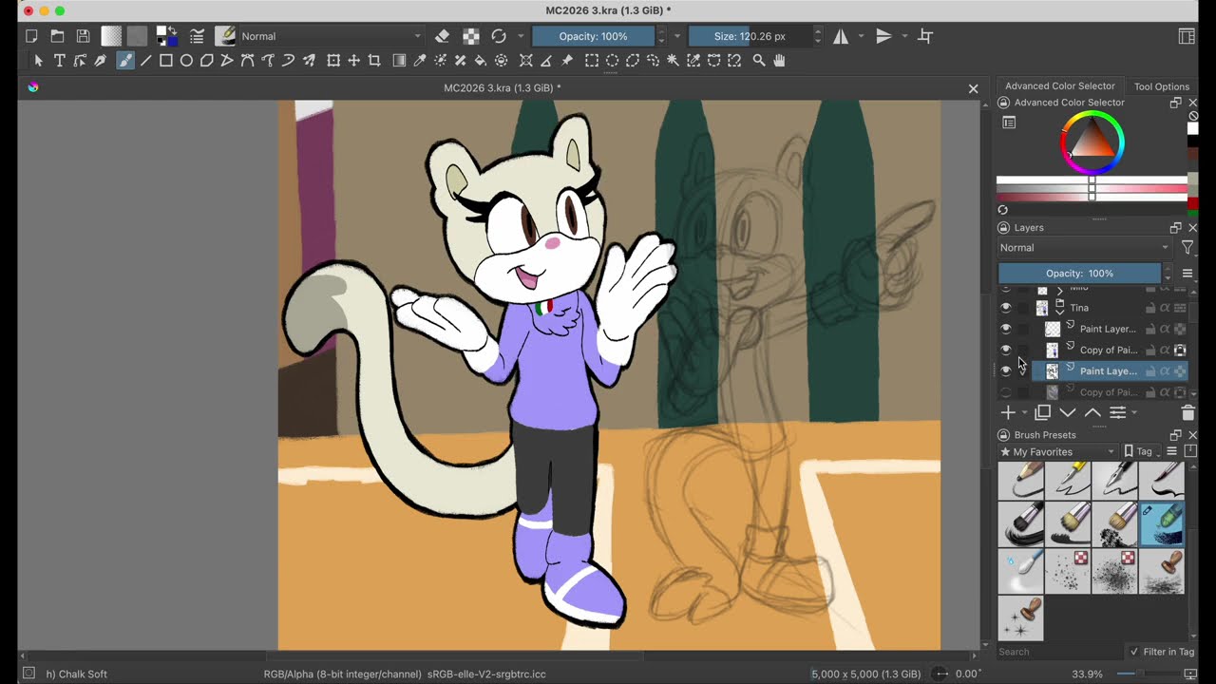Open the layer filter funnel button
The image size is (1216, 684).
1187,248
